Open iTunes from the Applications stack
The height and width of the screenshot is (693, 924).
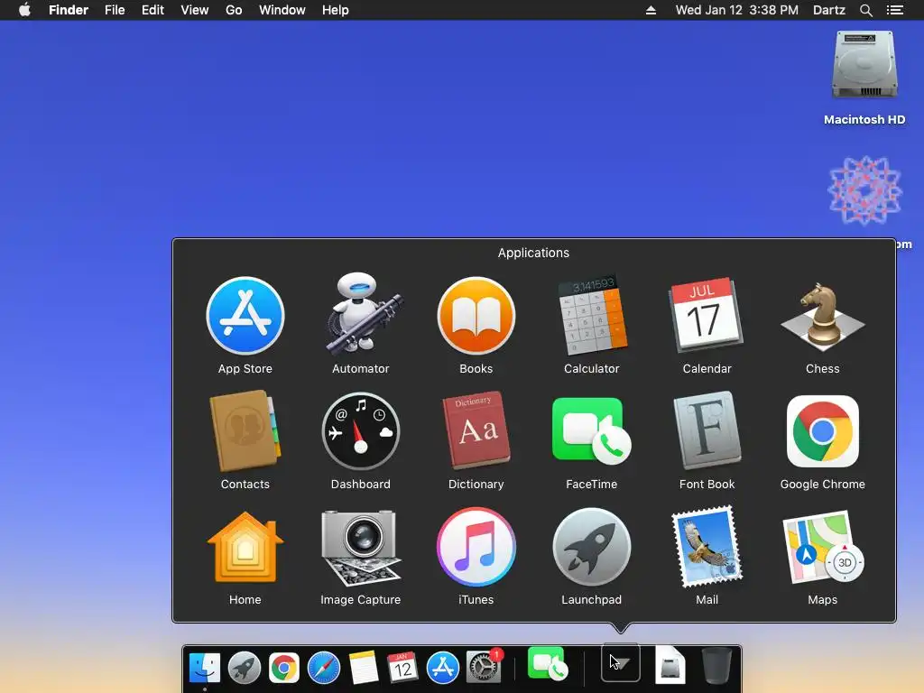point(476,547)
